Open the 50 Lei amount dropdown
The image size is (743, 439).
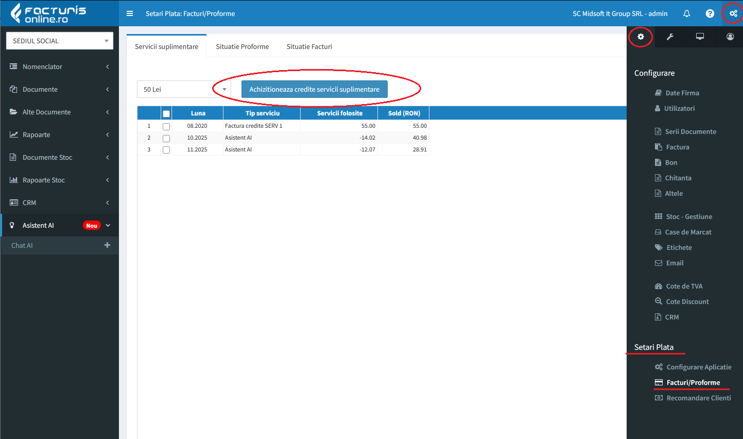point(184,89)
